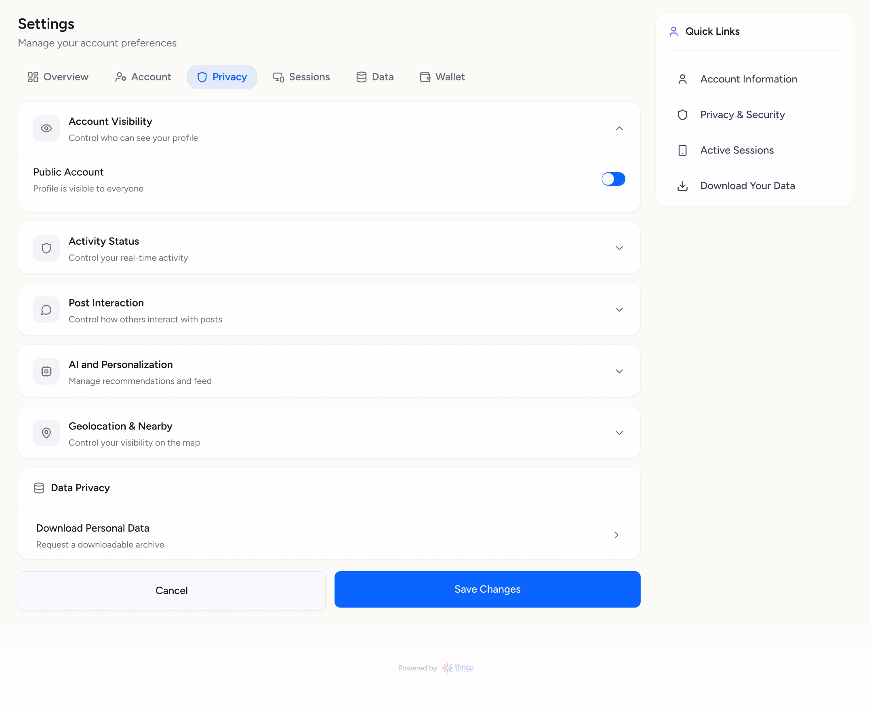Click the Cancel button
Viewport: 871px width, 711px height.
tap(172, 591)
